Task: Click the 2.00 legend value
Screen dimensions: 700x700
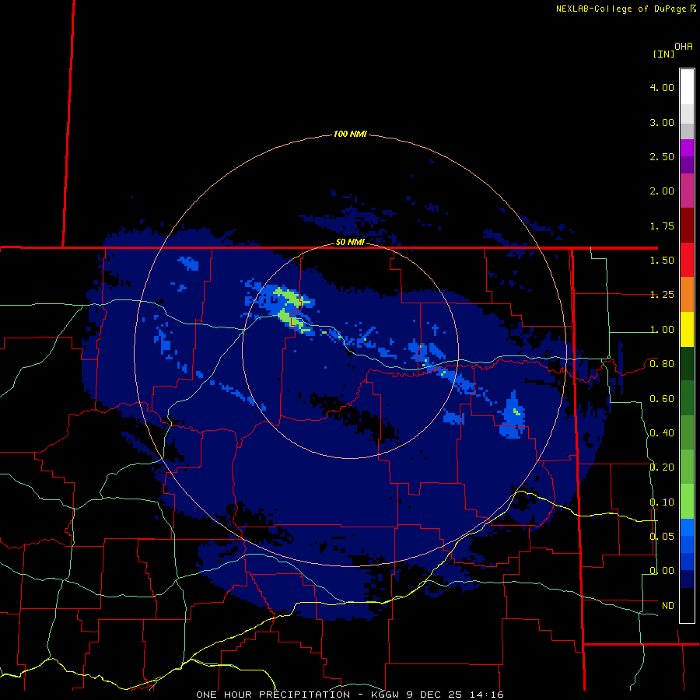Action: click(662, 191)
